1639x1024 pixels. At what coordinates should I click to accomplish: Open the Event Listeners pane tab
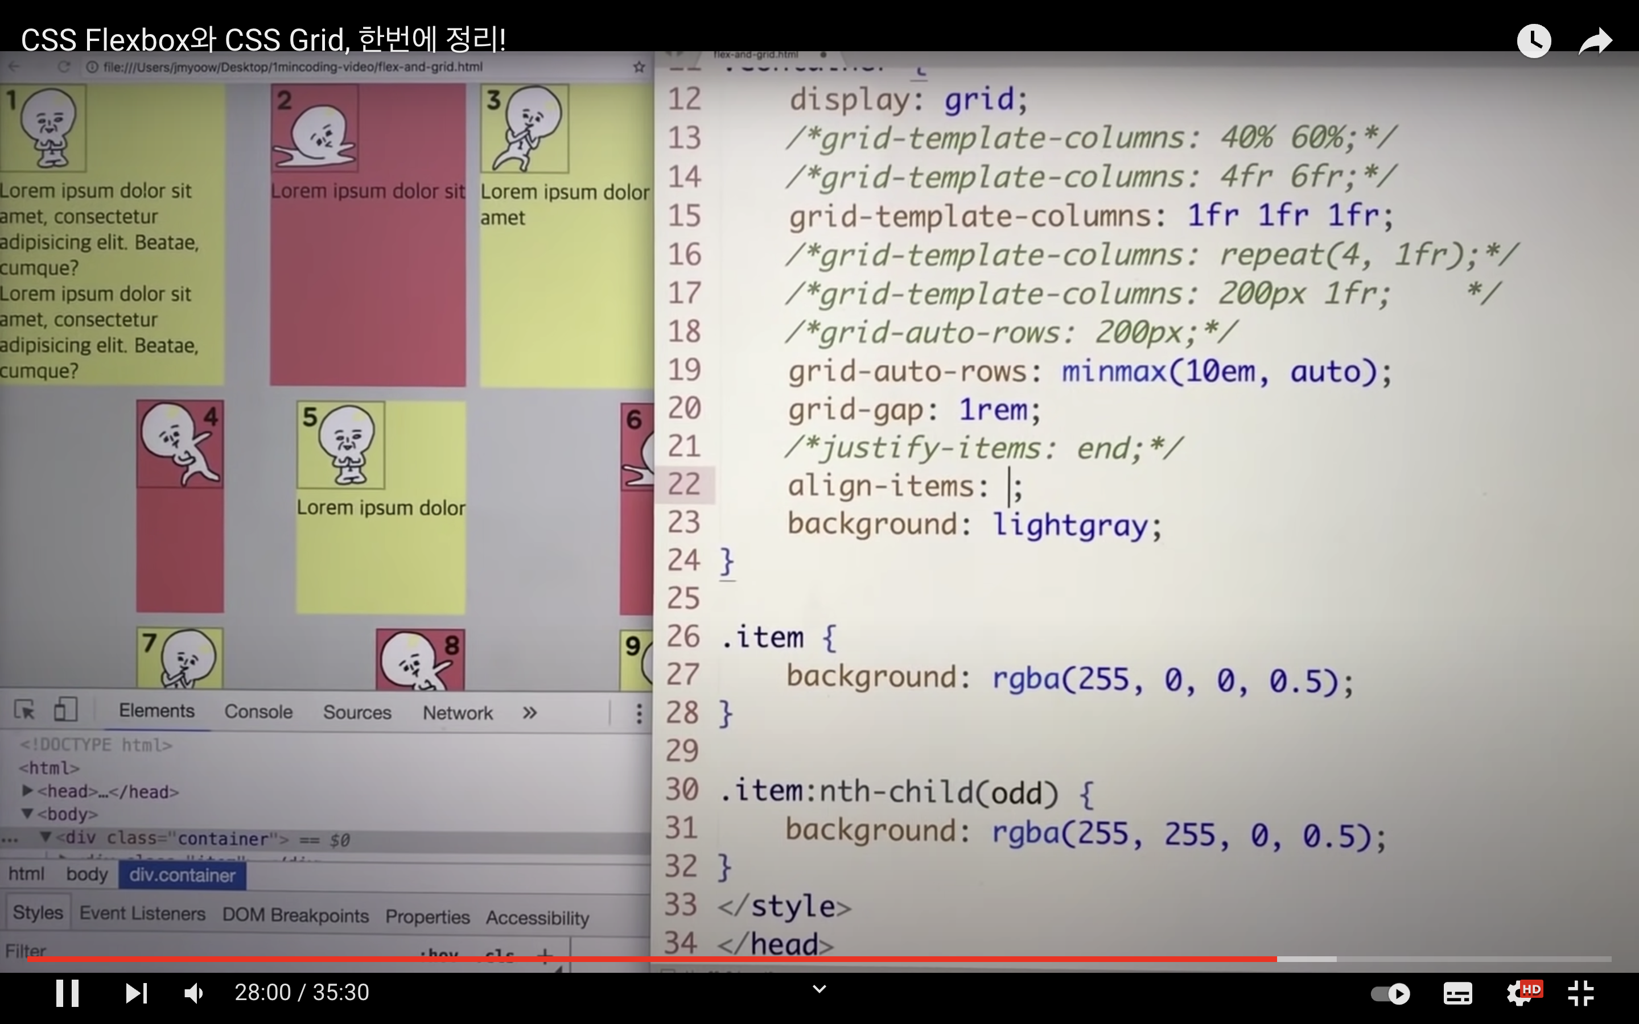[x=142, y=914]
